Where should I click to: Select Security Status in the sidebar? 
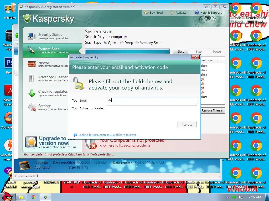click(x=52, y=36)
